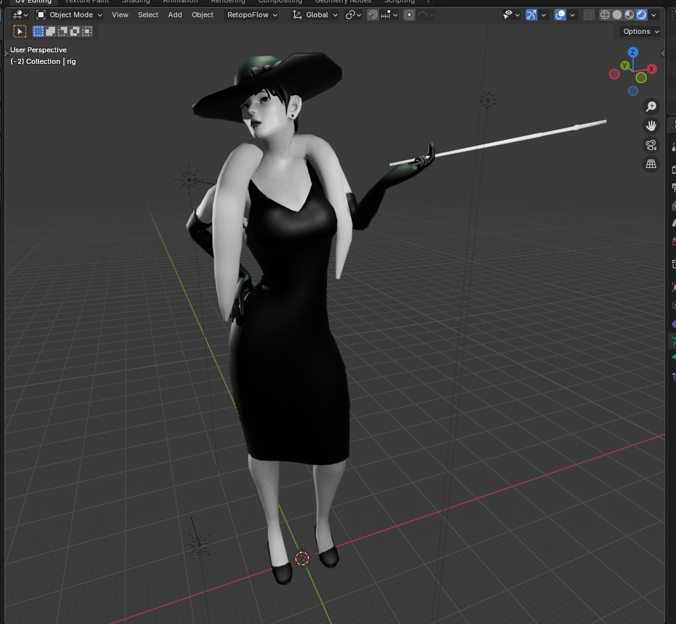Viewport: 676px width, 624px height.
Task: Open the viewport shading options dropdown
Action: pyautogui.click(x=654, y=15)
